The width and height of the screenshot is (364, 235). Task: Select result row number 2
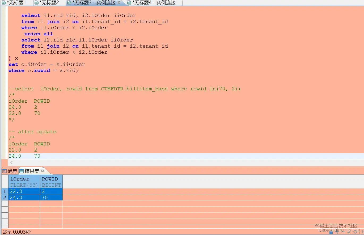[x=5, y=198]
